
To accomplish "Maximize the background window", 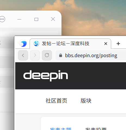I will 36,19.
